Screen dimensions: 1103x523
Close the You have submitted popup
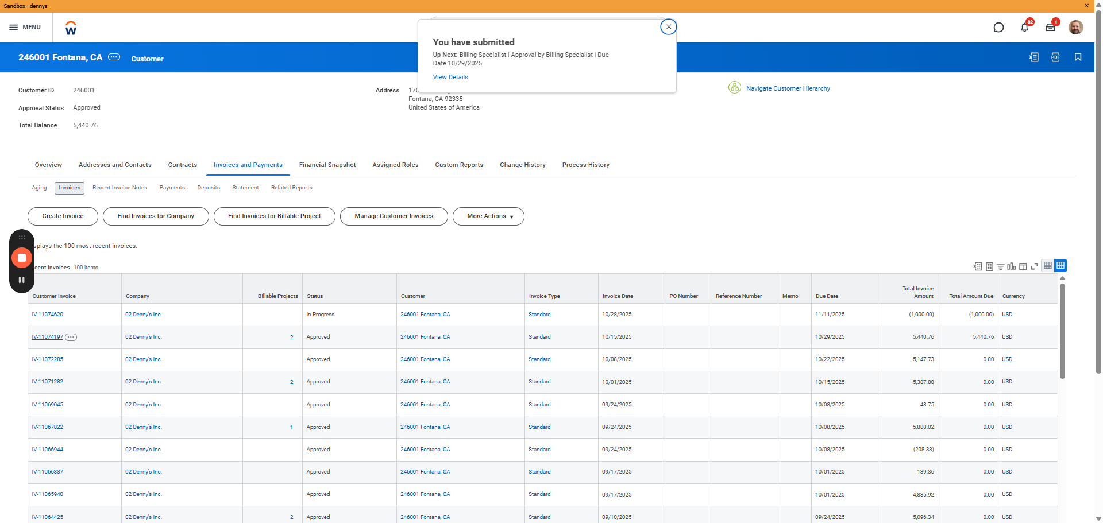tap(668, 27)
